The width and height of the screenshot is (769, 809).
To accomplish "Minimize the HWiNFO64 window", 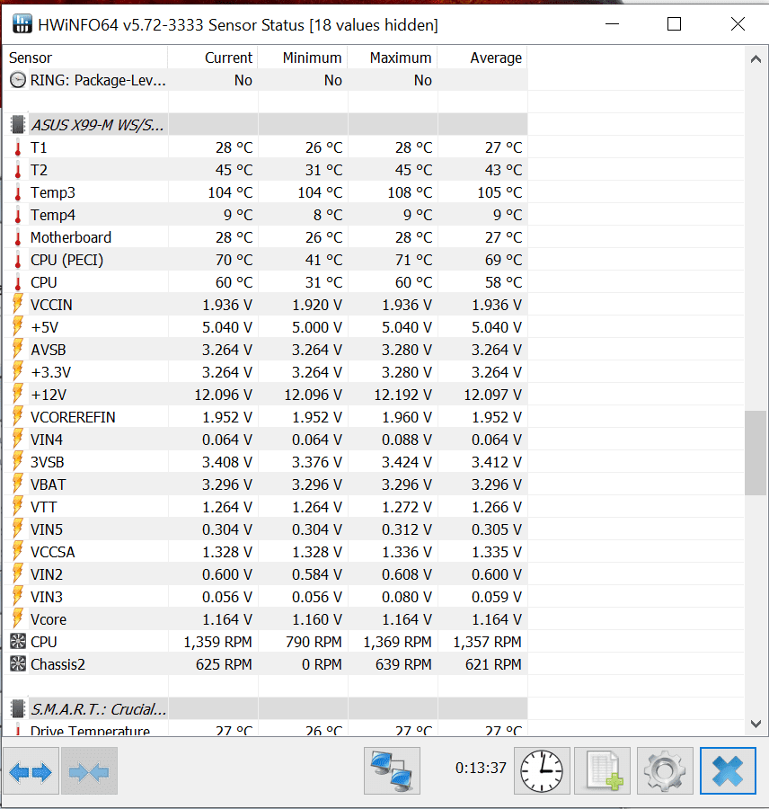I will coord(612,24).
